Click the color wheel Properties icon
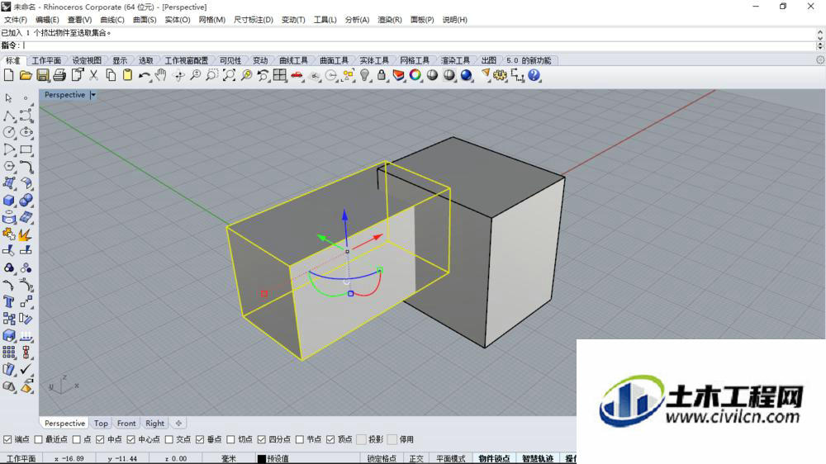The image size is (826, 464). (415, 75)
